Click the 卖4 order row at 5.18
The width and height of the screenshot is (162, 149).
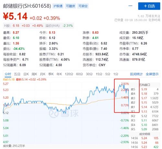[x=145, y=94]
